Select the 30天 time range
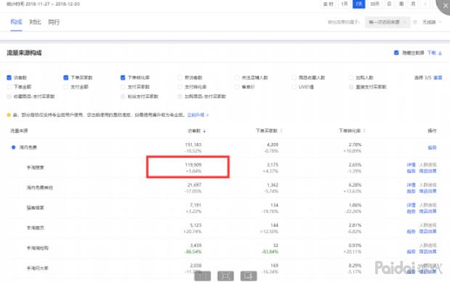Screen dimensions: 450x282 (375, 4)
